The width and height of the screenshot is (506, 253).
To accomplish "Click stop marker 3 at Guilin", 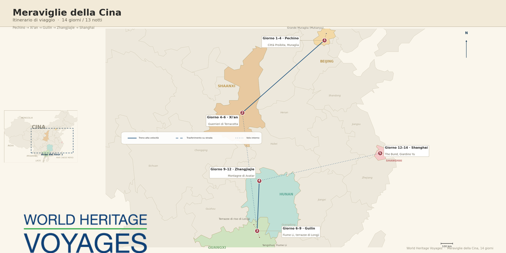I will coord(257,231).
